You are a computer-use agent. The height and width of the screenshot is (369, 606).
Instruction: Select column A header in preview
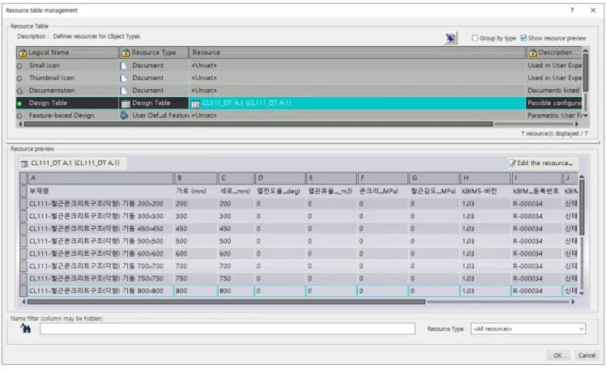pyautogui.click(x=100, y=178)
